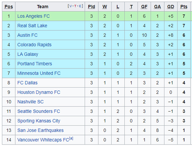Viewport: 192px width, 146px height.
Task: Open the Seattle Sounders FC link
Action: pyautogui.click(x=39, y=111)
